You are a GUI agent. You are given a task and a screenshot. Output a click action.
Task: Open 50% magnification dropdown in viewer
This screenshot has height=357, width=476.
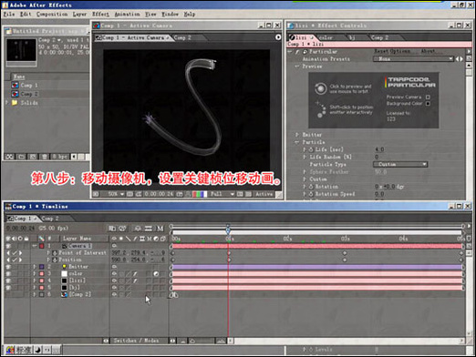pos(116,194)
